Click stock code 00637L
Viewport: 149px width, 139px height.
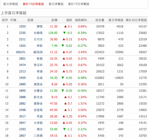(x=21, y=52)
